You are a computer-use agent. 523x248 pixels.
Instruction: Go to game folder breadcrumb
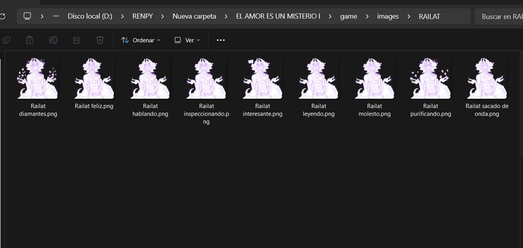tap(348, 16)
